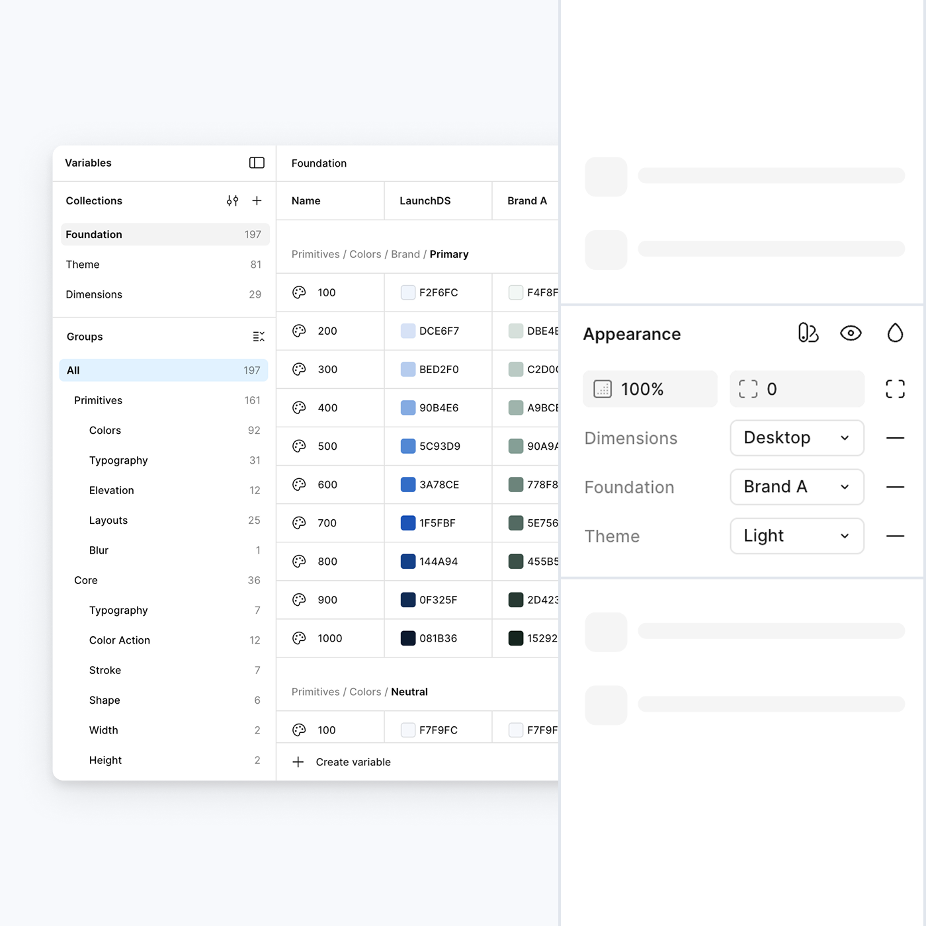This screenshot has width=926, height=926.
Task: Click the 100% opacity input field
Action: [650, 389]
